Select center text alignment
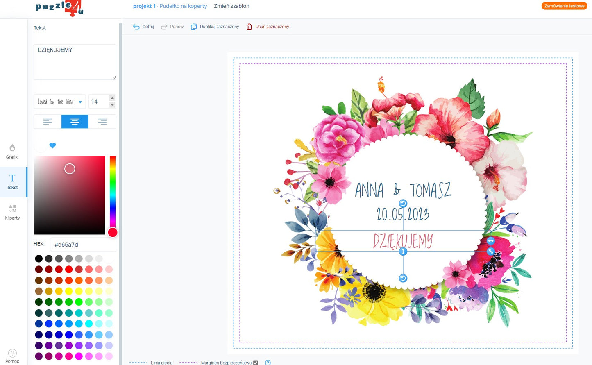Screen dimensions: 592x365 (x=75, y=122)
